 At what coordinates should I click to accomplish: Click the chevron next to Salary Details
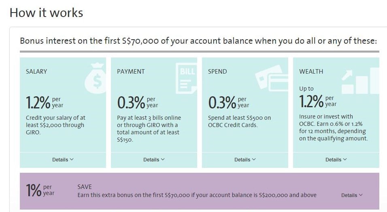(72, 159)
